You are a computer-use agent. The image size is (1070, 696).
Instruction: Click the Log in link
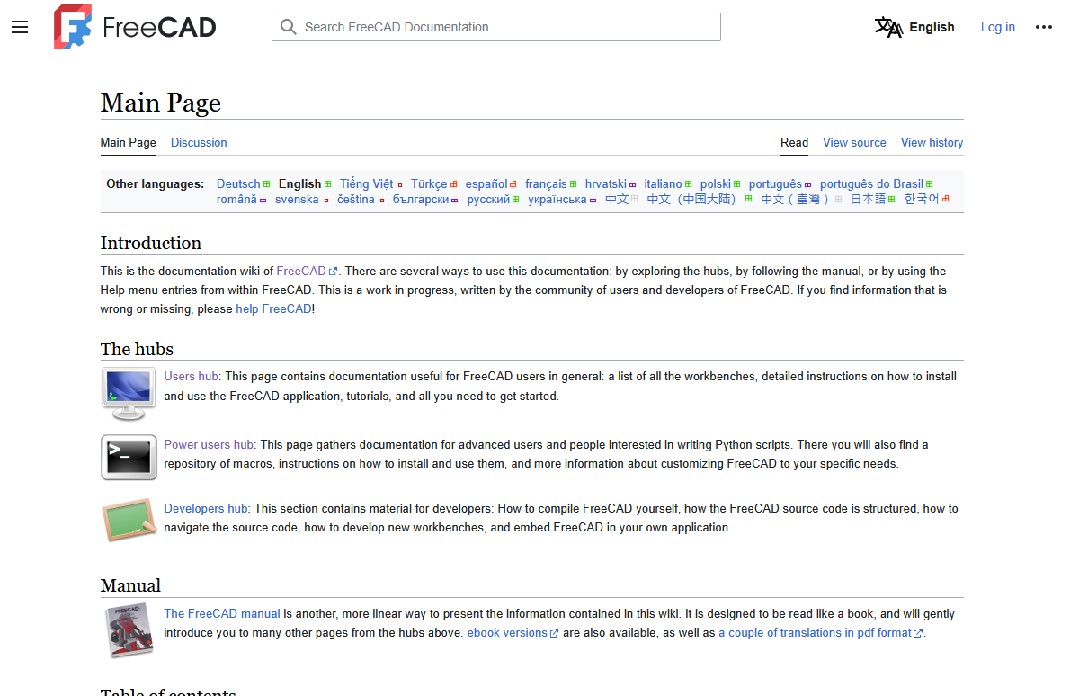tap(997, 27)
